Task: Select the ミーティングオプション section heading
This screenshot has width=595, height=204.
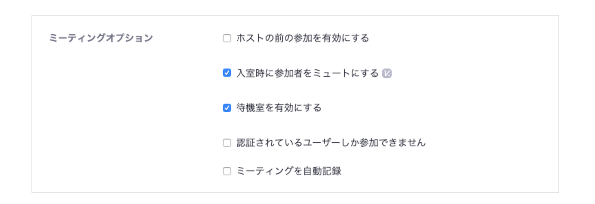Action: (101, 38)
